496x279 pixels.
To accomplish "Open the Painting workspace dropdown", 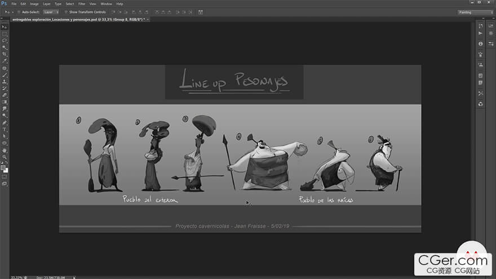I will (476, 12).
